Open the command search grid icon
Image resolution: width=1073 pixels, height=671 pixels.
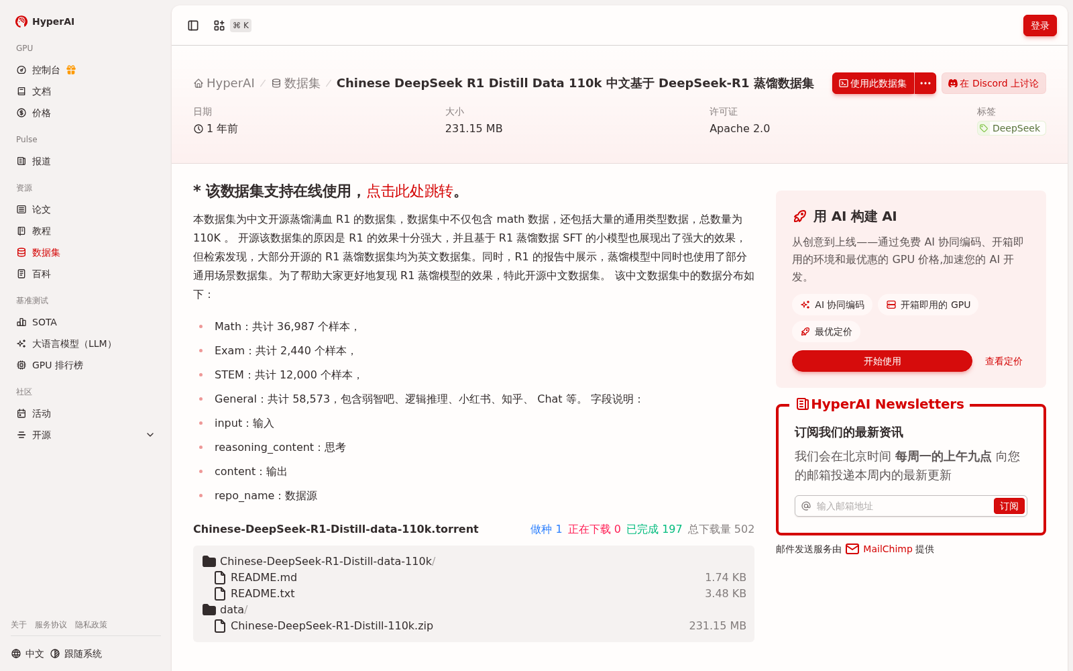pyautogui.click(x=219, y=25)
